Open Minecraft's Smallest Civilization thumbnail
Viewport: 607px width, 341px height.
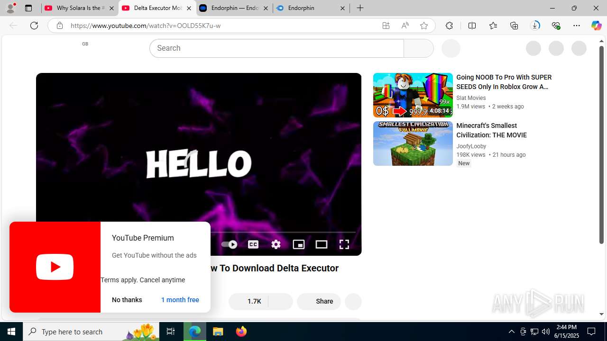tap(413, 144)
